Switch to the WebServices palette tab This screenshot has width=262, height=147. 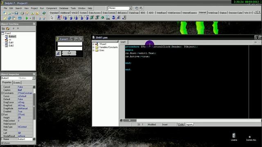coord(174,13)
